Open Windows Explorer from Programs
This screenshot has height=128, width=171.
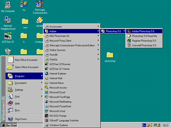(72, 125)
